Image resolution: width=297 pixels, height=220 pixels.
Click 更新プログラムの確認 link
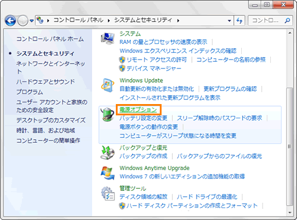pos(230,89)
